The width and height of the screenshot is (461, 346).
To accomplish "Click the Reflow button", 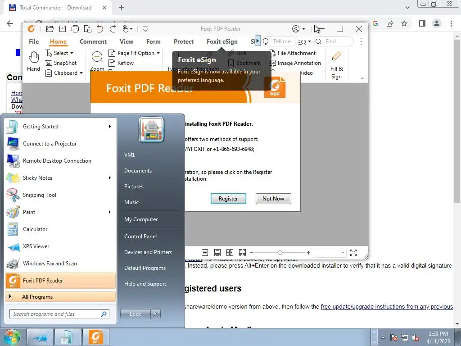I will click(x=121, y=63).
